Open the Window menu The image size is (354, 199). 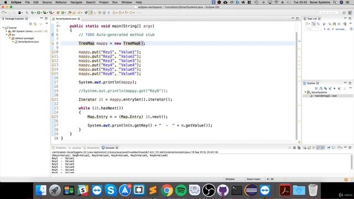[127, 2]
